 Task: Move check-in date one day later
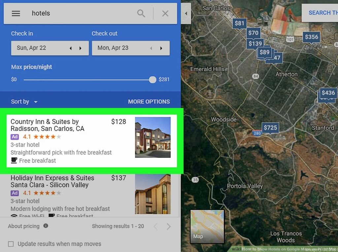tap(80, 48)
